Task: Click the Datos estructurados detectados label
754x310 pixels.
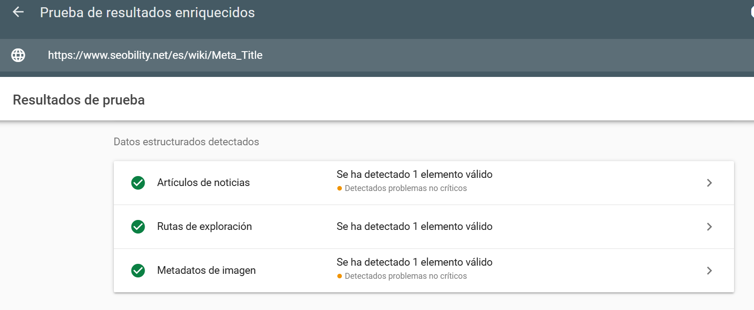Action: click(186, 142)
